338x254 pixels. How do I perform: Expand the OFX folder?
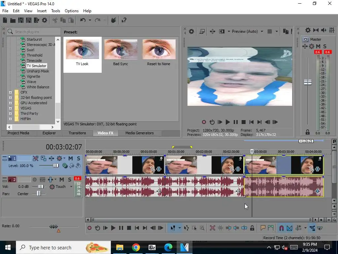[10, 92]
